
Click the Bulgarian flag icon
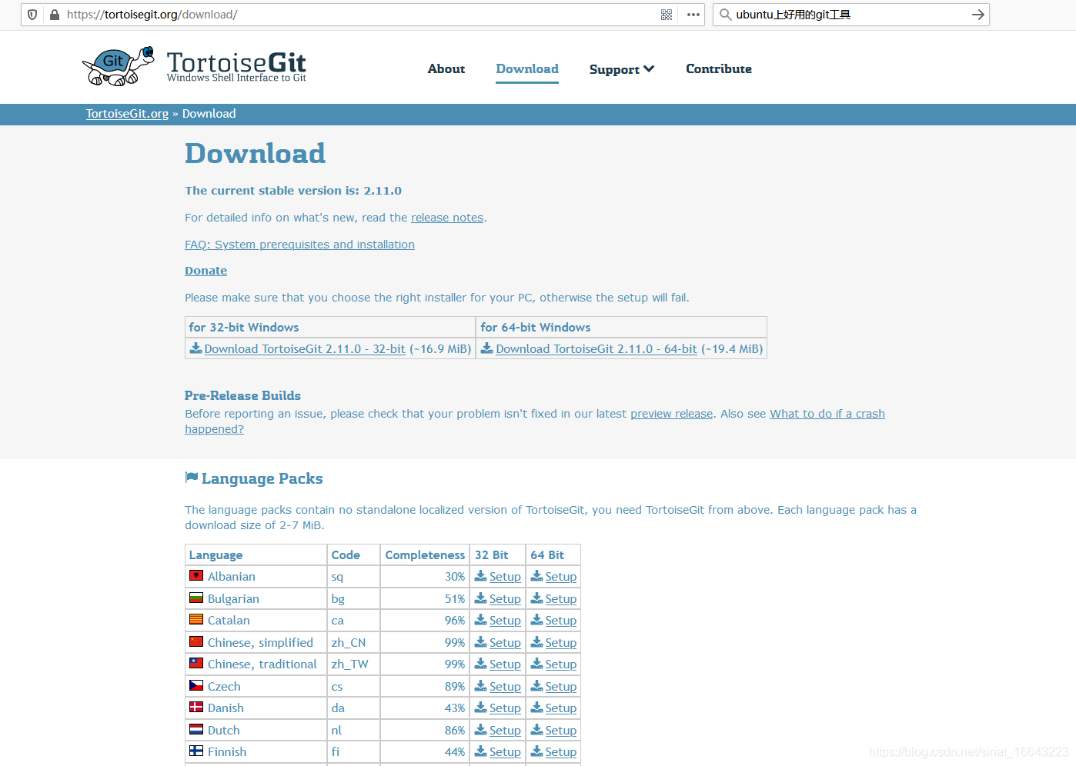click(196, 598)
